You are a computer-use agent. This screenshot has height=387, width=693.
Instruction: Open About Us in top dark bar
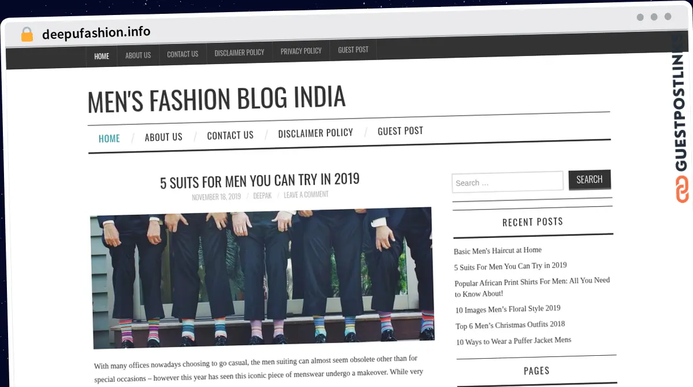tap(138, 55)
